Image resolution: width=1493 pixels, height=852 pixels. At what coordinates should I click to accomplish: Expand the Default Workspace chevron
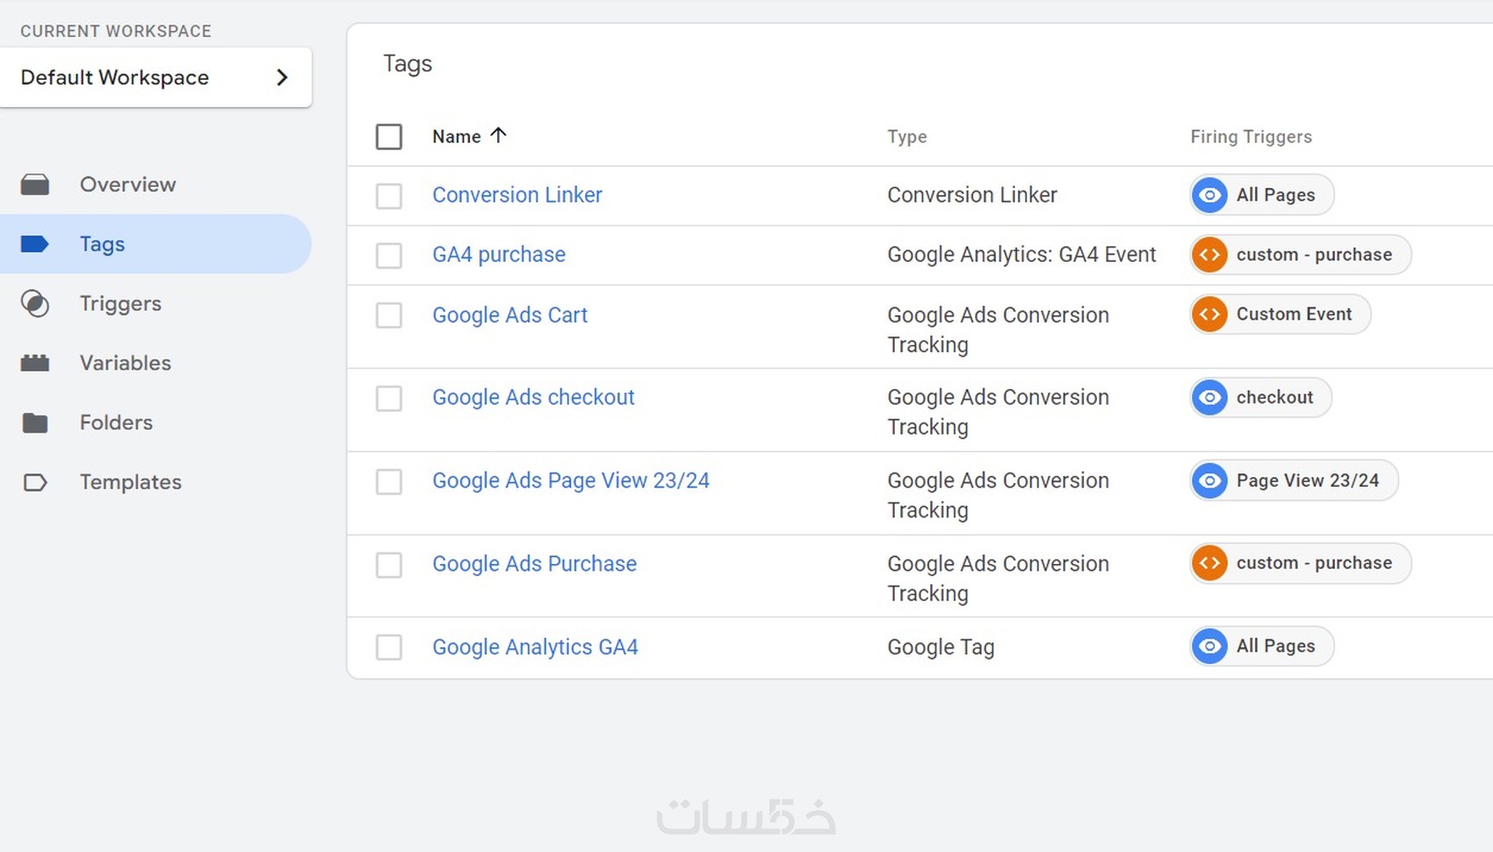(282, 77)
